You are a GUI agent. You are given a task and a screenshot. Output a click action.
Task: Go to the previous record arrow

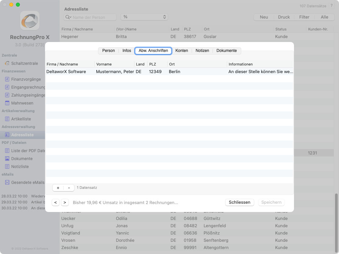pos(56,202)
